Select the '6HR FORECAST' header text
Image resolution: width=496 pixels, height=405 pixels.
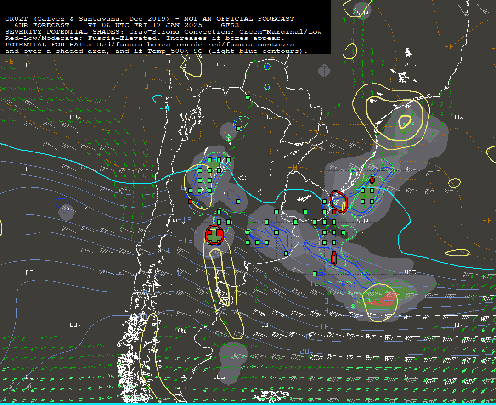click(x=42, y=25)
